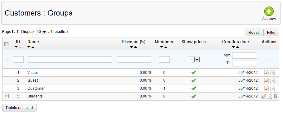Sort Creation date column ascending arrow
The width and height of the screenshot is (283, 113).
pyautogui.click(x=238, y=47)
